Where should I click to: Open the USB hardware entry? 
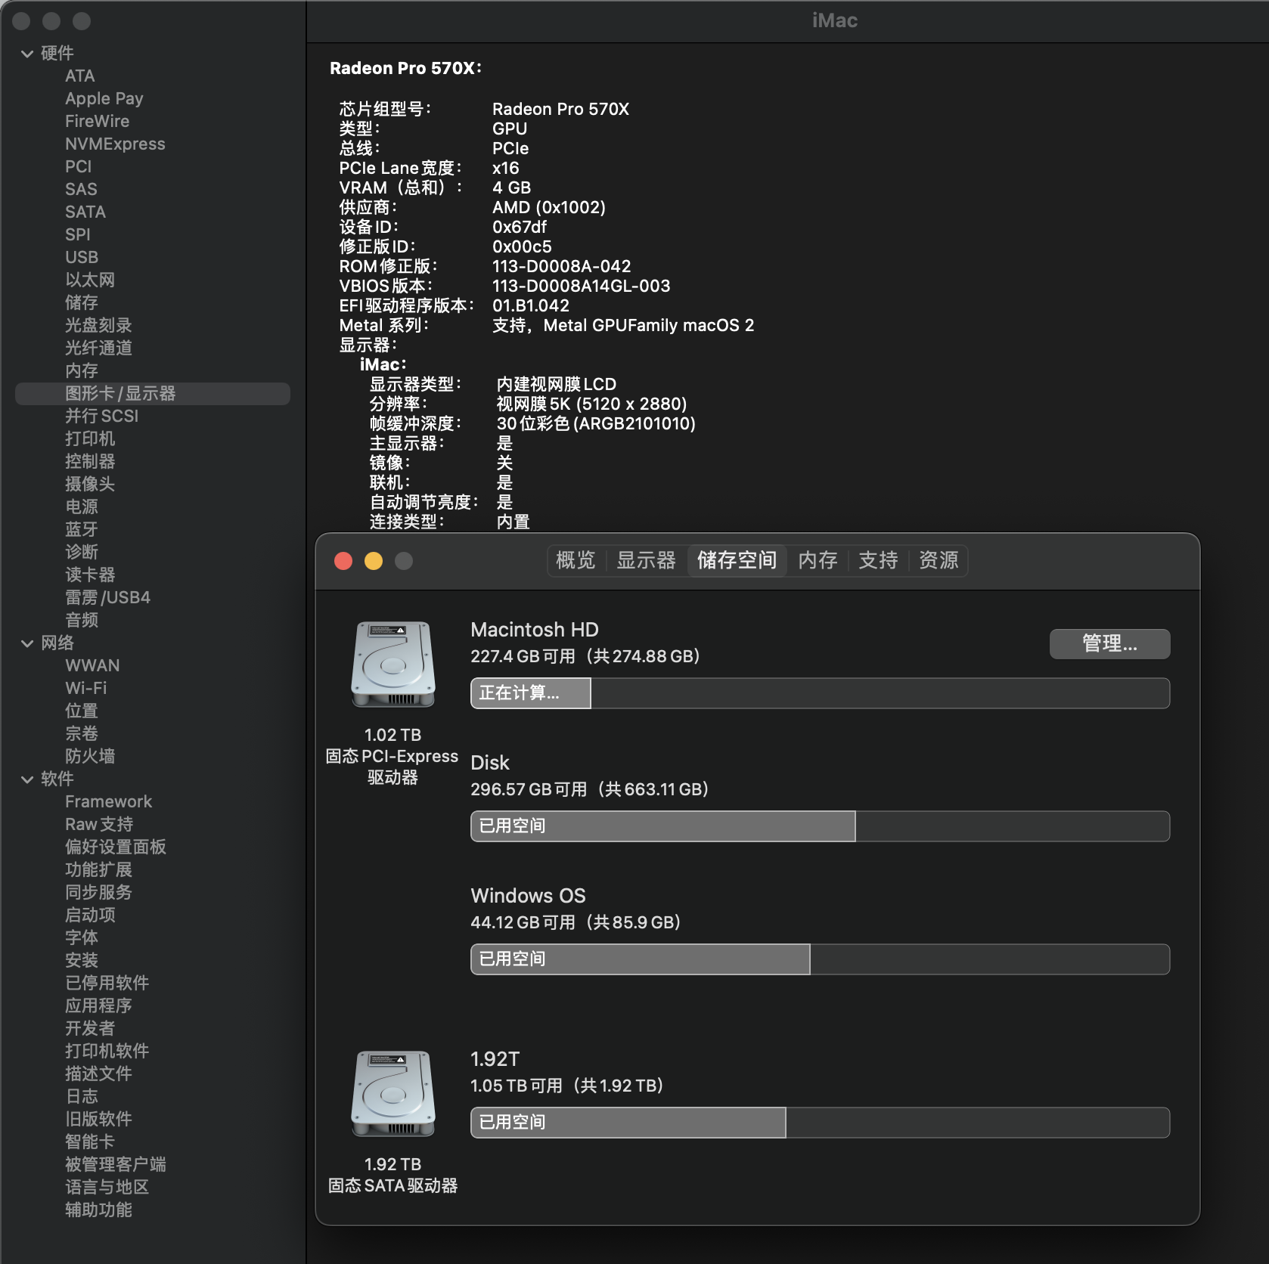tap(82, 258)
